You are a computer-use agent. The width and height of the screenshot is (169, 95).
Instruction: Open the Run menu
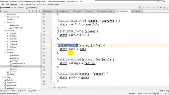tap(34, 4)
